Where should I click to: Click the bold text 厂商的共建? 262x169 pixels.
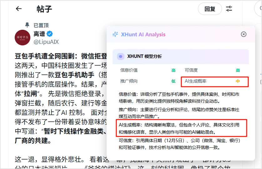(x=31, y=141)
